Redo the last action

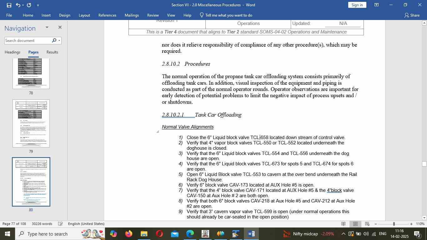tap(29, 5)
